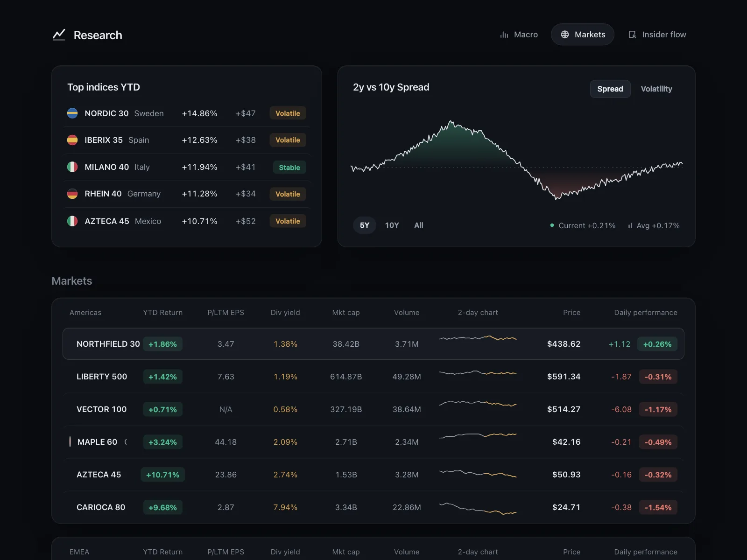The height and width of the screenshot is (560, 747).
Task: Click the VECTOR 100 2-day sparkline chart
Action: pos(478,404)
